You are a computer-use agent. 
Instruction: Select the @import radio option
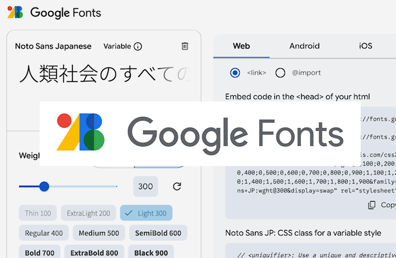pyautogui.click(x=280, y=73)
